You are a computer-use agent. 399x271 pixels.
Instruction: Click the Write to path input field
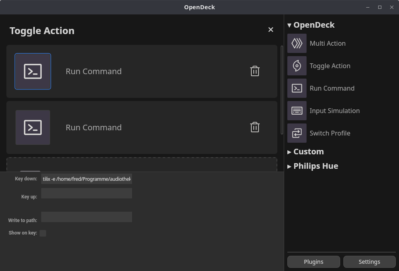tap(86, 217)
